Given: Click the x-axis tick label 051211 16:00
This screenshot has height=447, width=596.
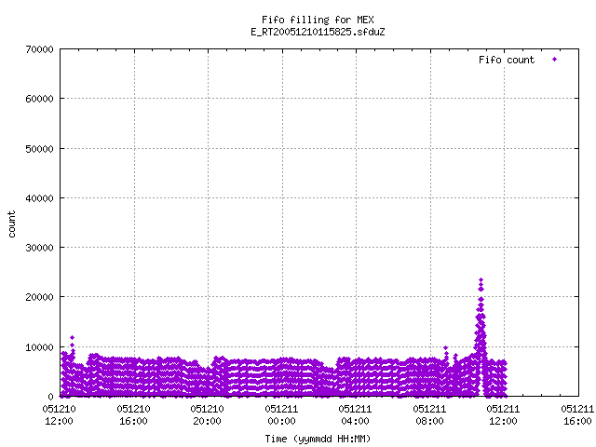Looking at the screenshot, I should pyautogui.click(x=577, y=415).
